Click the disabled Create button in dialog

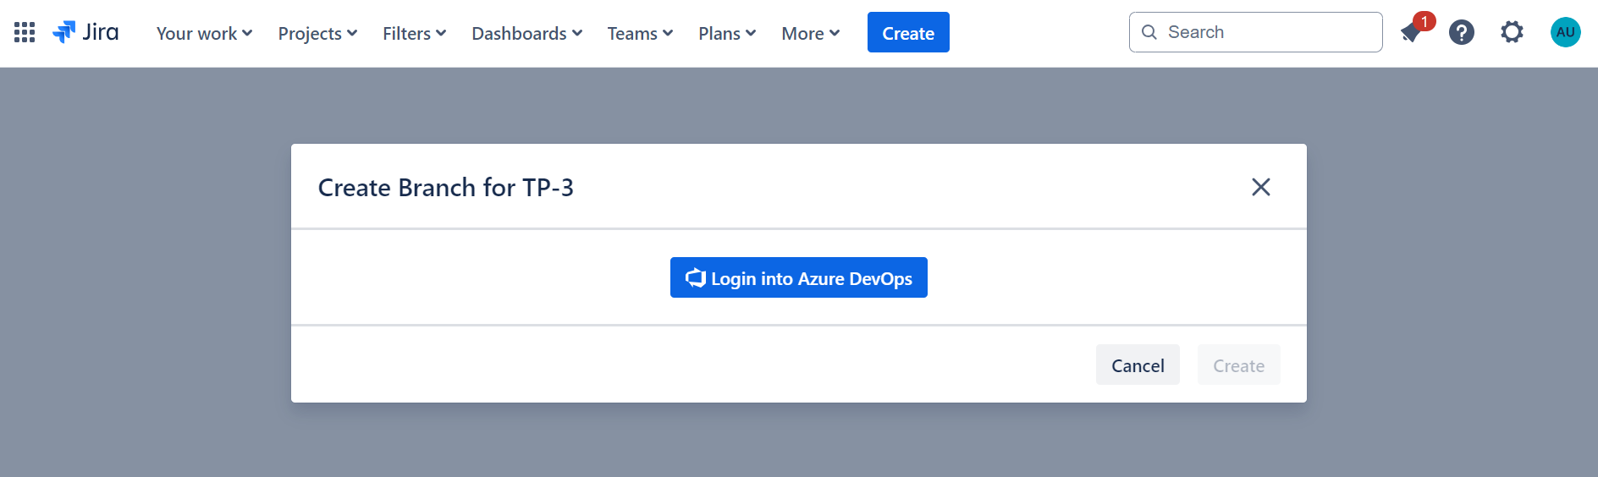pyautogui.click(x=1238, y=365)
